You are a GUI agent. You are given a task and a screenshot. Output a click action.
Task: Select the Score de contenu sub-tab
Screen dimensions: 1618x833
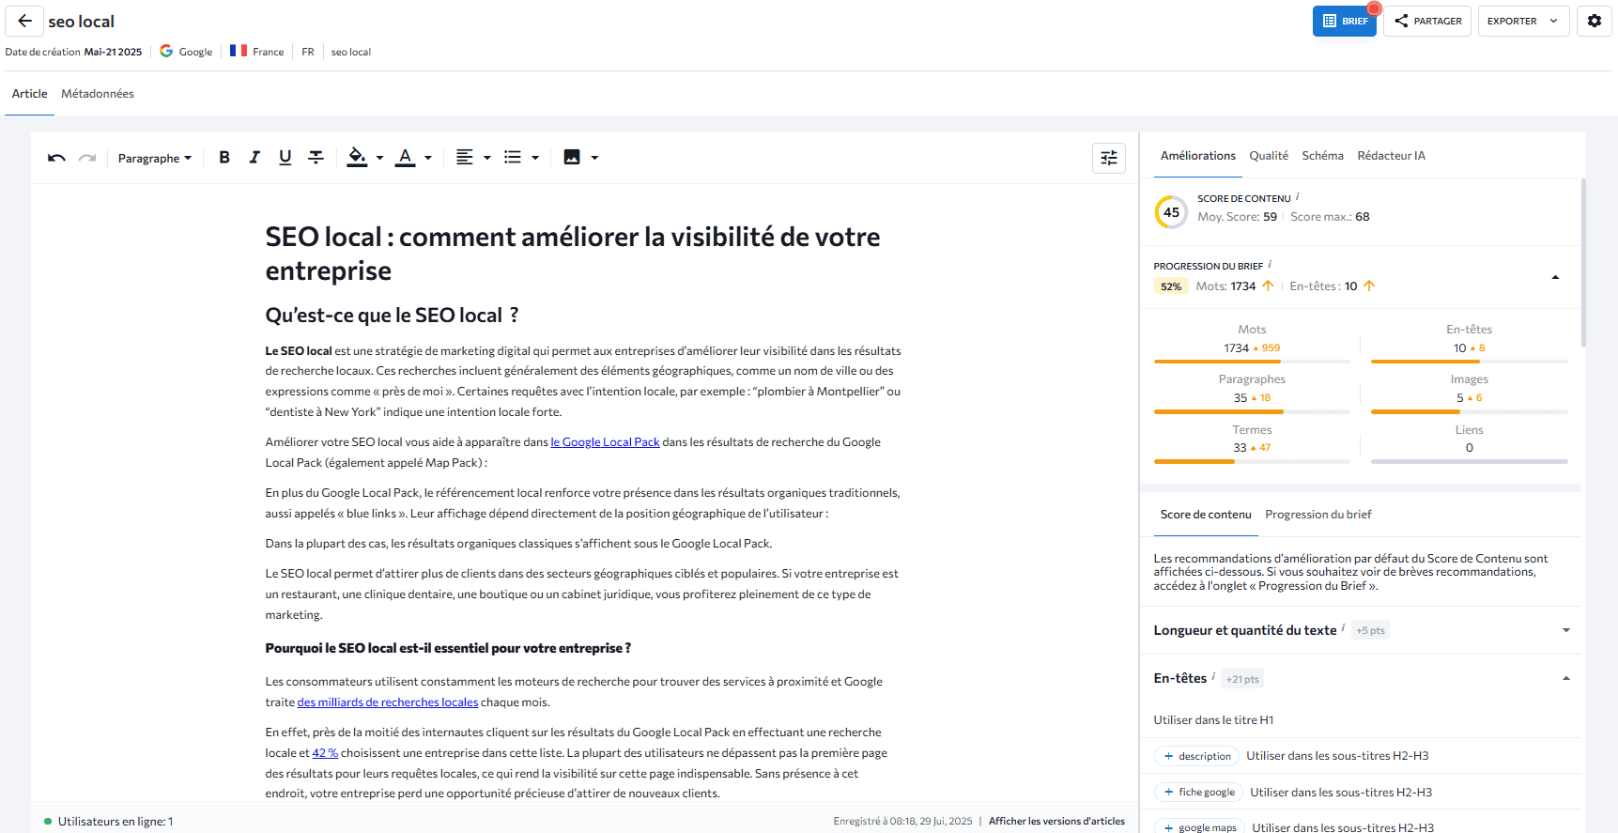coord(1206,515)
